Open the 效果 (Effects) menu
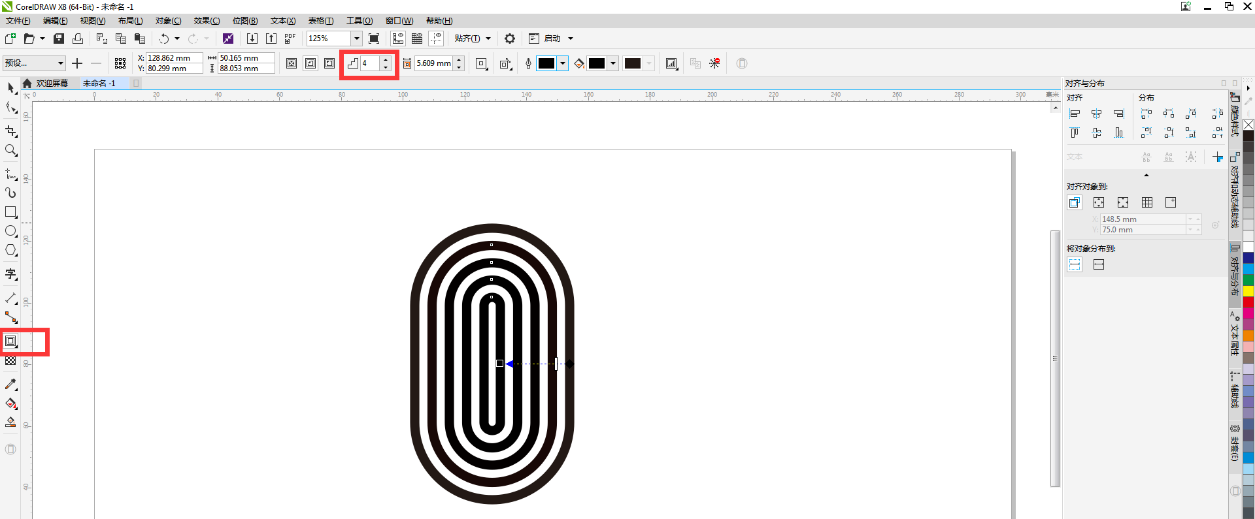The image size is (1255, 519). [207, 21]
